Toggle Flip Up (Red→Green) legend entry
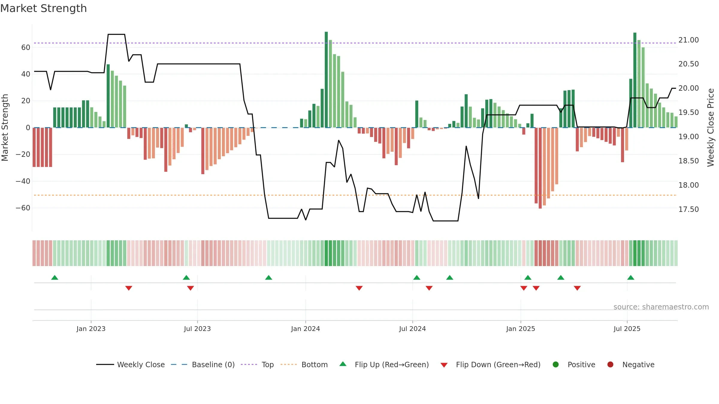This screenshot has width=719, height=404. [384, 364]
